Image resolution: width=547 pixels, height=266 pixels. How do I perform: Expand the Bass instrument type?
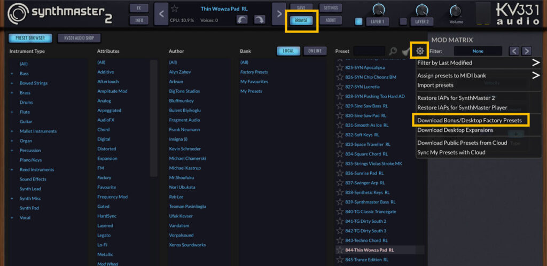click(12, 74)
